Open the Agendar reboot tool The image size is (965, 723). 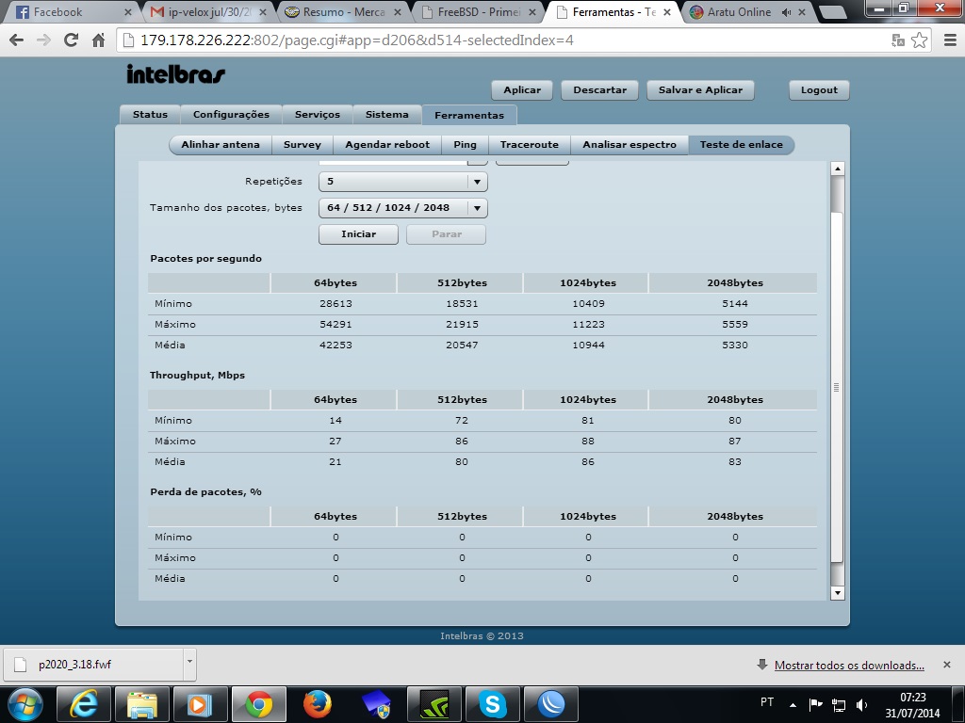coord(387,144)
